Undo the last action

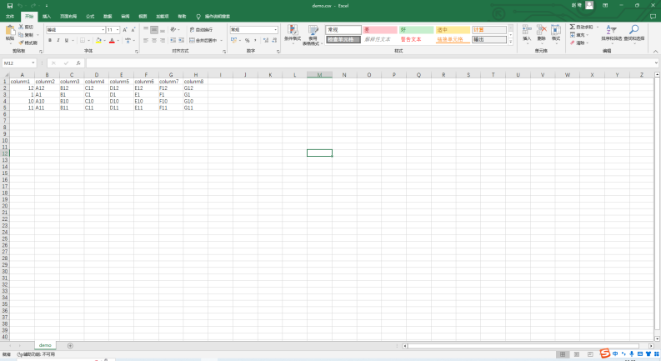pos(20,6)
